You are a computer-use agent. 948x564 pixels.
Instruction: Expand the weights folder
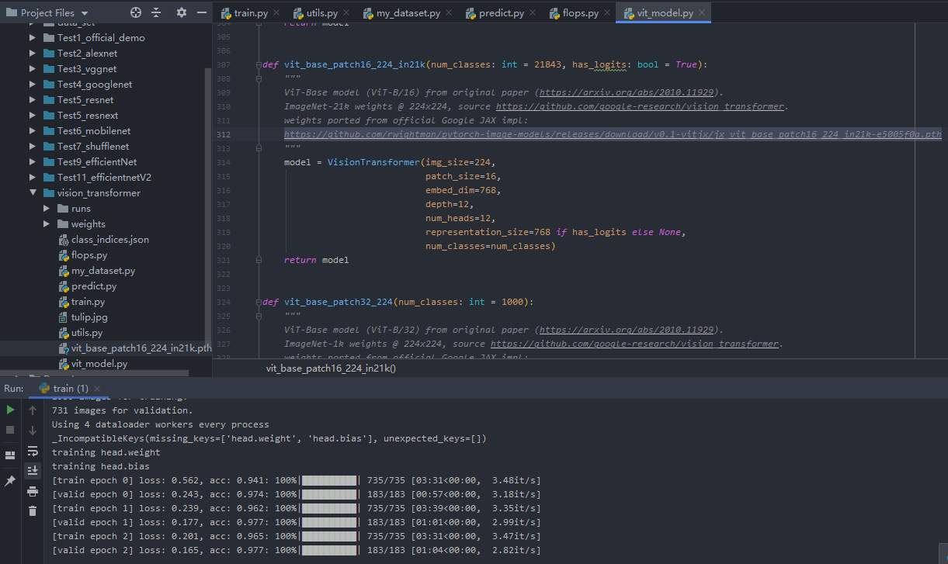click(x=47, y=224)
